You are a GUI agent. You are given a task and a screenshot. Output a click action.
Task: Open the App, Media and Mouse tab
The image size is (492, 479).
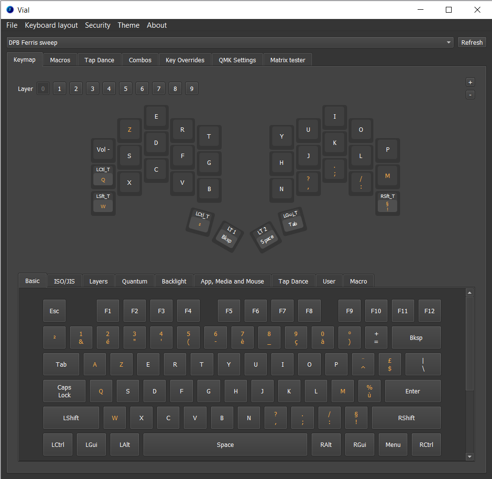pyautogui.click(x=232, y=281)
